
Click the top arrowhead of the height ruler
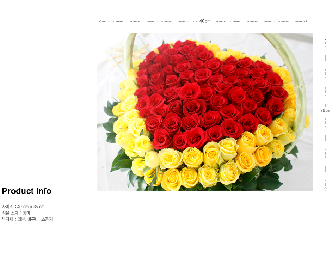(x=325, y=40)
